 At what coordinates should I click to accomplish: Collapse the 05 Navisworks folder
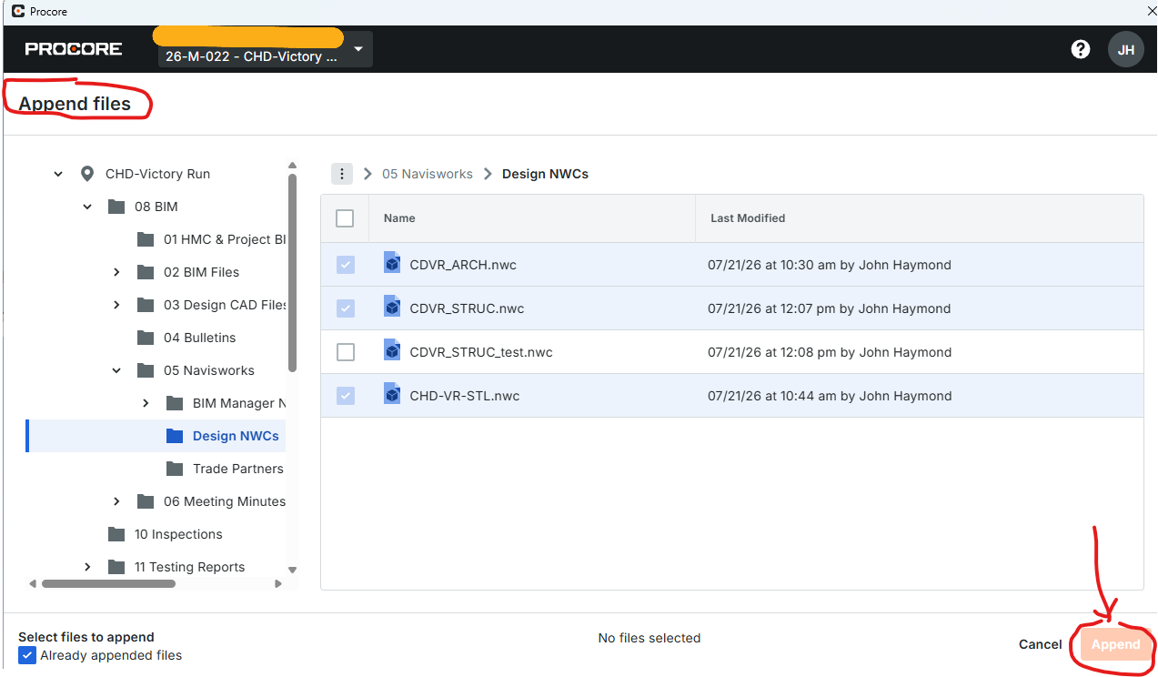click(116, 370)
